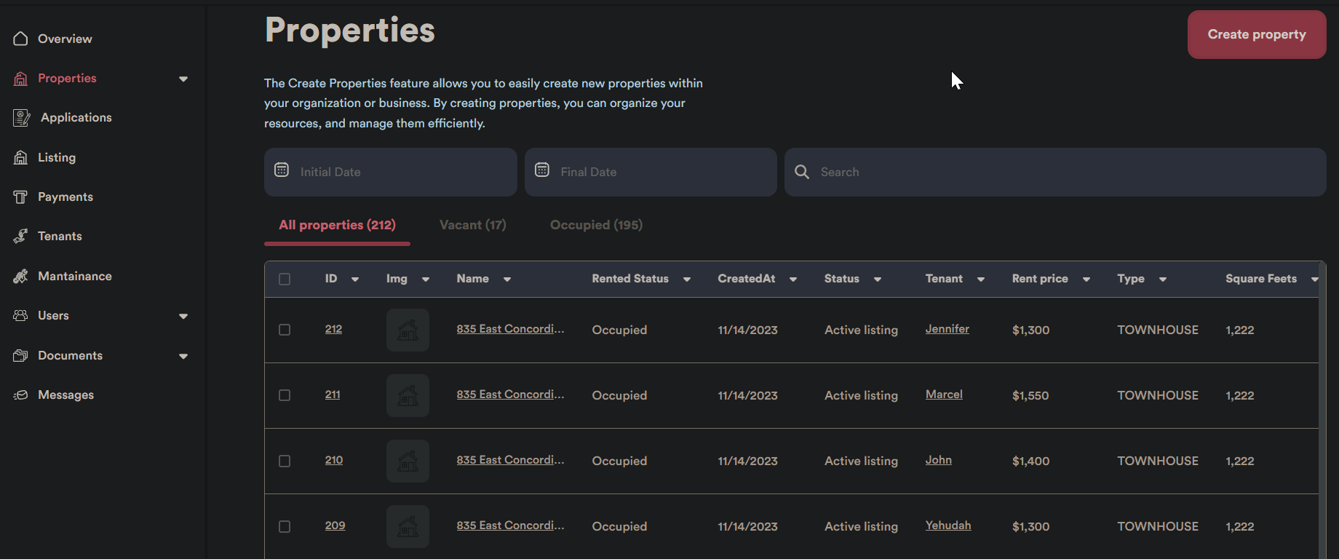Expand the Users sidebar submenu arrow

point(183,316)
